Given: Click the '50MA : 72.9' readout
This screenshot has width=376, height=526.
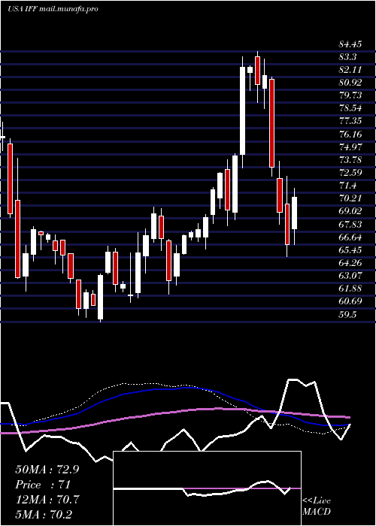Looking at the screenshot, I should (x=47, y=470).
